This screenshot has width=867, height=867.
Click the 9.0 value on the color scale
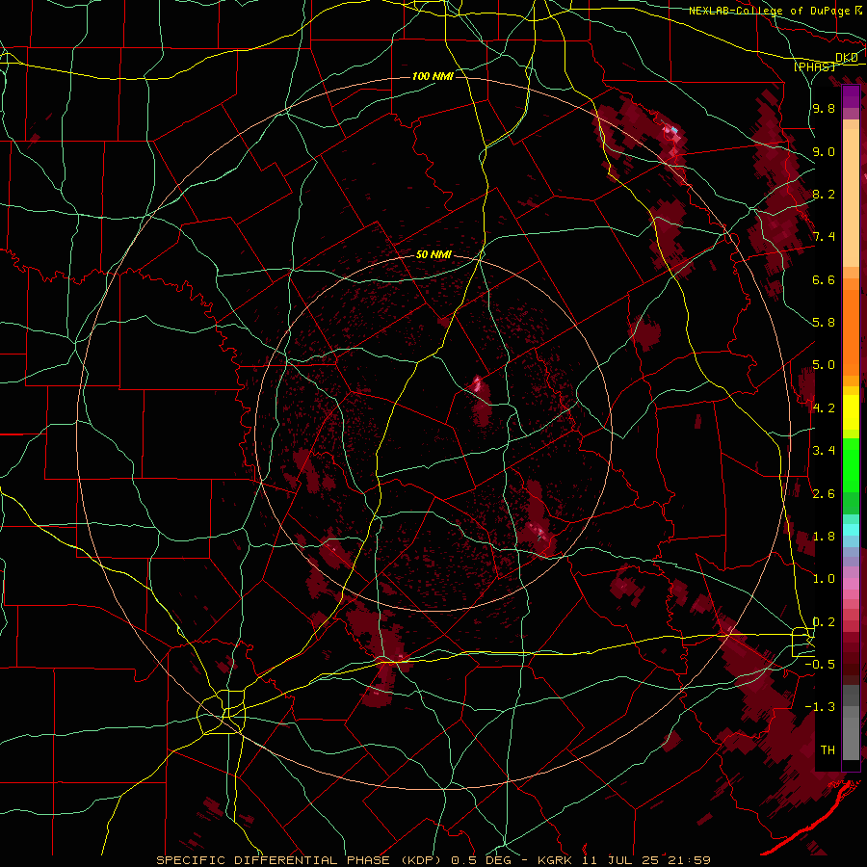pos(824,151)
